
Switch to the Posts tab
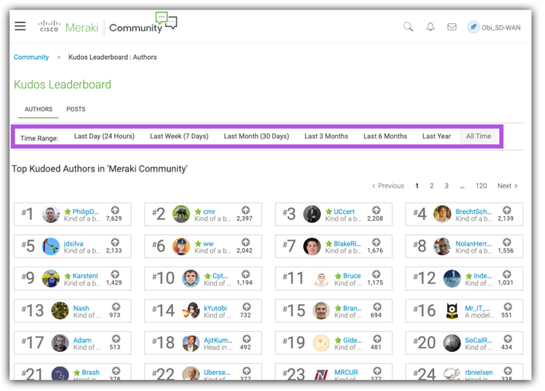[x=76, y=109]
